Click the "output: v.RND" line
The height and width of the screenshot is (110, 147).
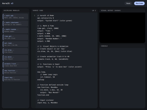44,41
